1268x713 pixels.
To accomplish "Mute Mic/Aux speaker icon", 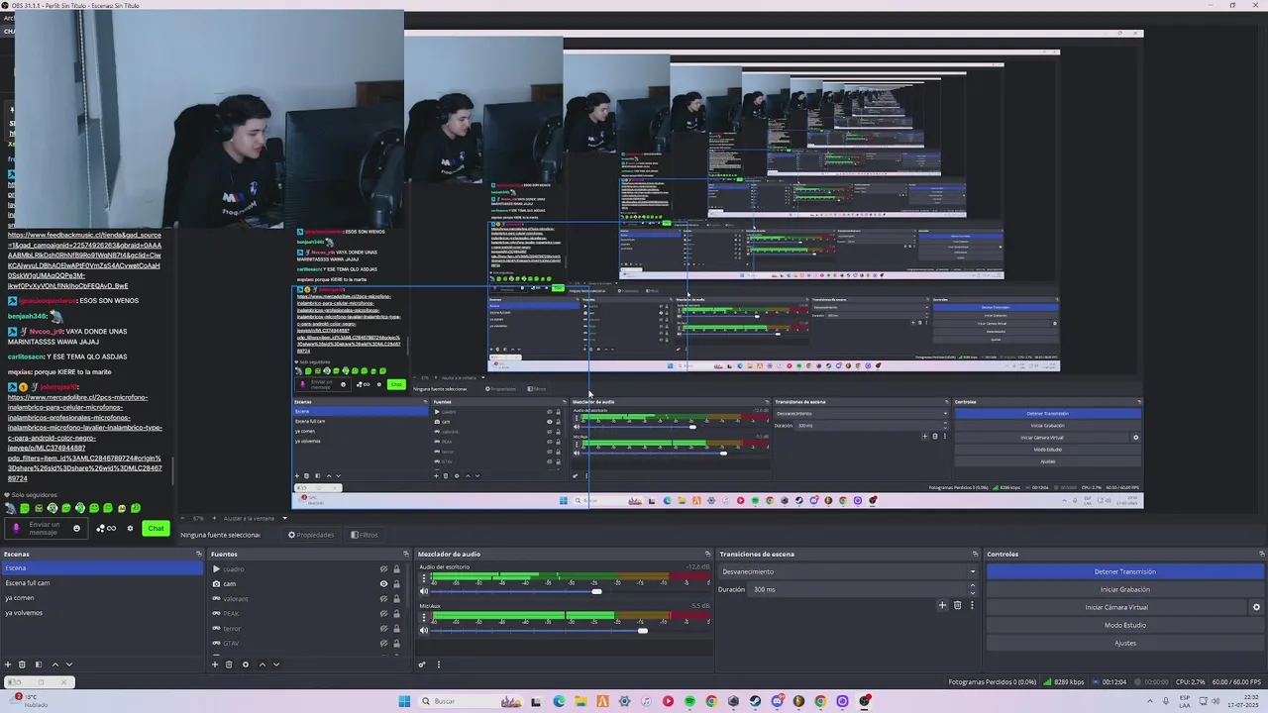I will (x=424, y=630).
